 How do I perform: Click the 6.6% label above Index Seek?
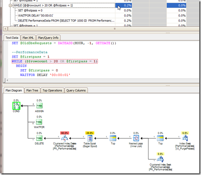point(185,133)
